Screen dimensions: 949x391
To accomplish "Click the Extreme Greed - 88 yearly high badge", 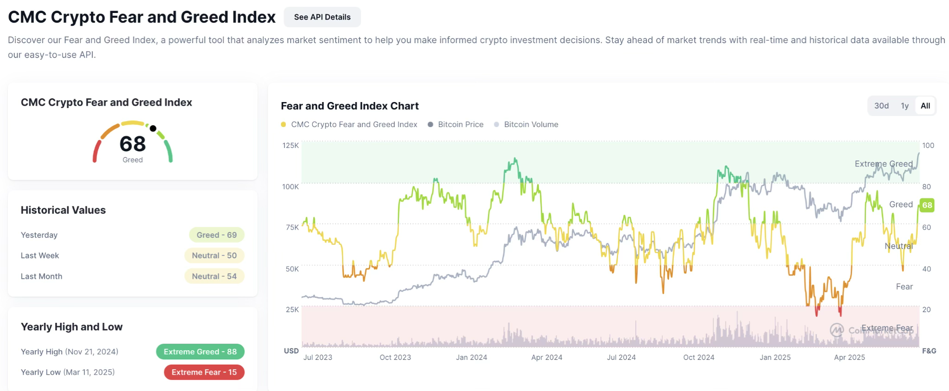I will pos(200,352).
